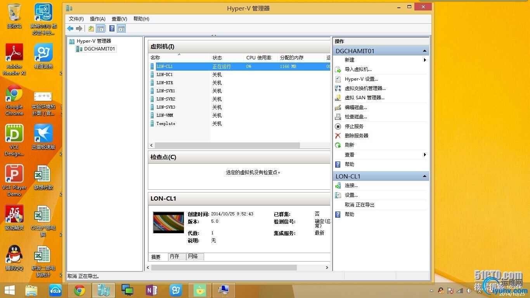Click 编辑磁盘... action

356,107
